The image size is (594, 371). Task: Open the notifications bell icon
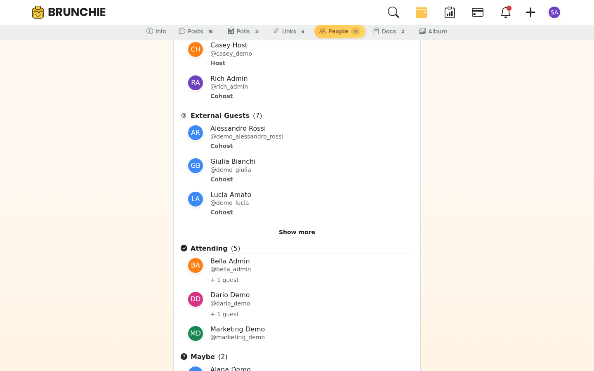[x=506, y=12]
